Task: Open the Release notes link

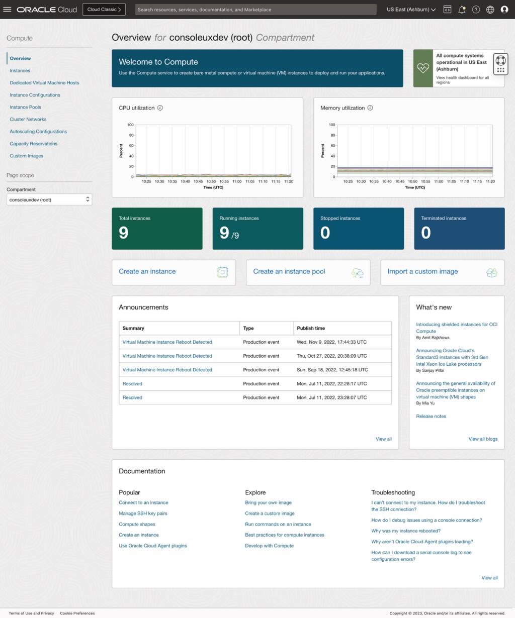Action: point(431,416)
